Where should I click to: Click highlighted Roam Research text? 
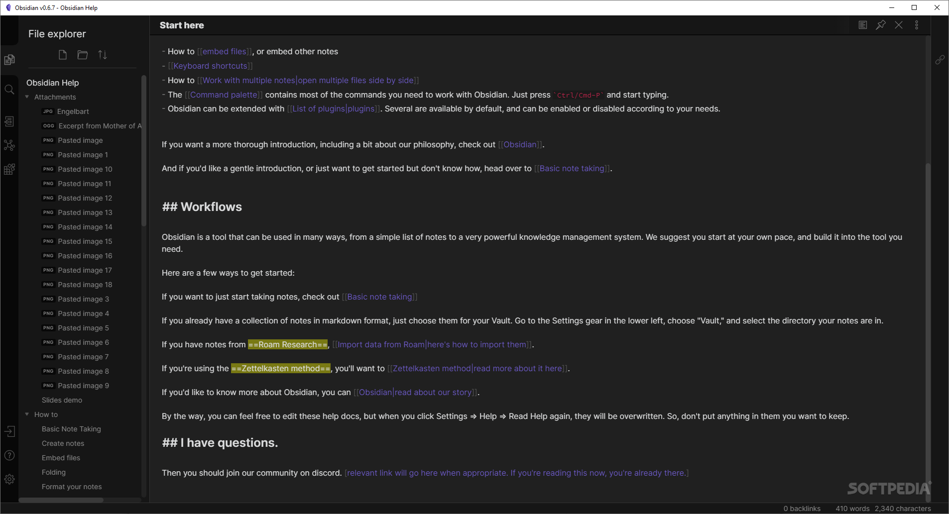point(288,344)
